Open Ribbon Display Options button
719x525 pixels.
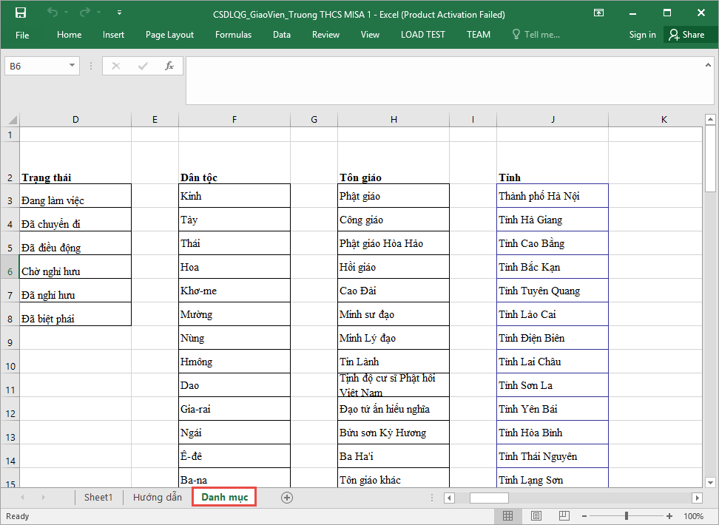[x=598, y=13]
